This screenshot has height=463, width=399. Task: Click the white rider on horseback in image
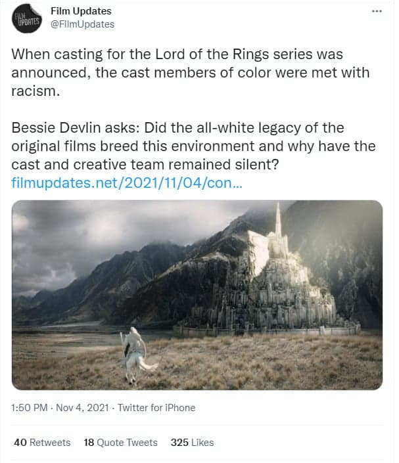[x=136, y=355]
